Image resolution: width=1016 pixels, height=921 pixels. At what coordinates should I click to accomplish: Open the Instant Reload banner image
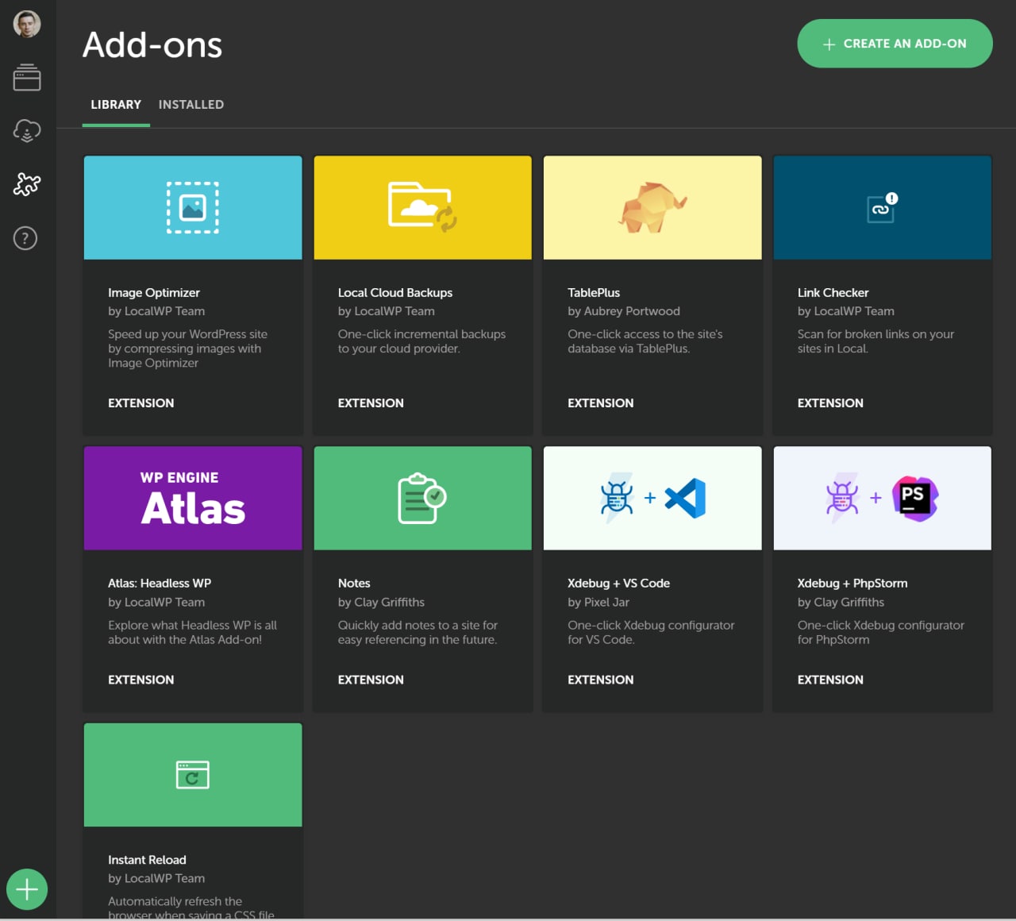pyautogui.click(x=193, y=775)
